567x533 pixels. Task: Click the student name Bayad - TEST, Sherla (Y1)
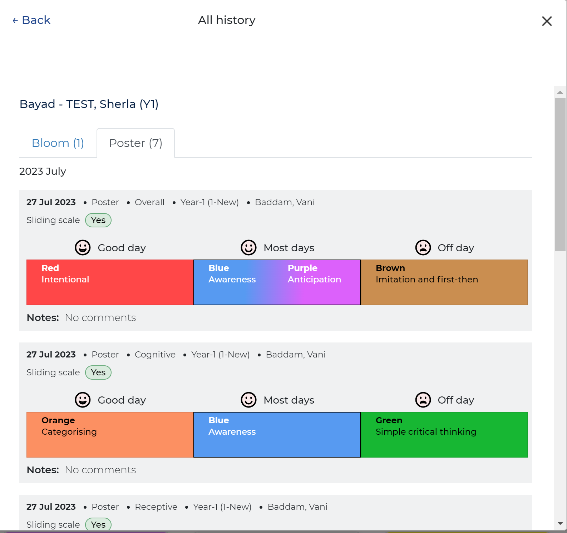(x=89, y=104)
